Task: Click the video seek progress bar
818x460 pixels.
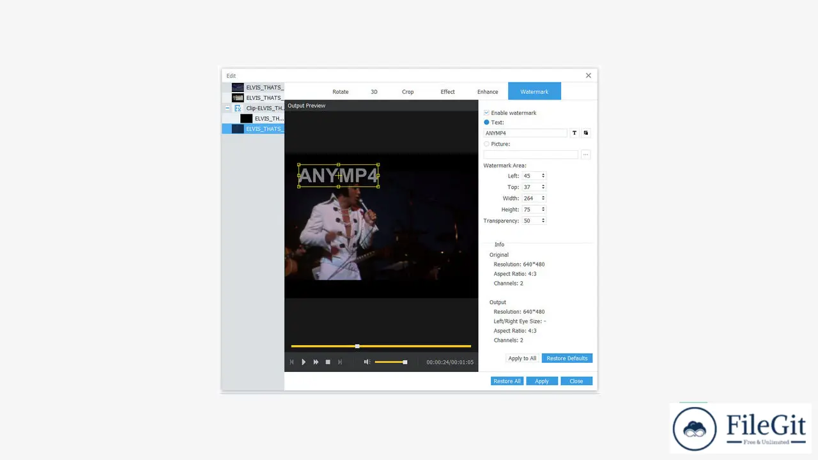Action: [x=381, y=346]
